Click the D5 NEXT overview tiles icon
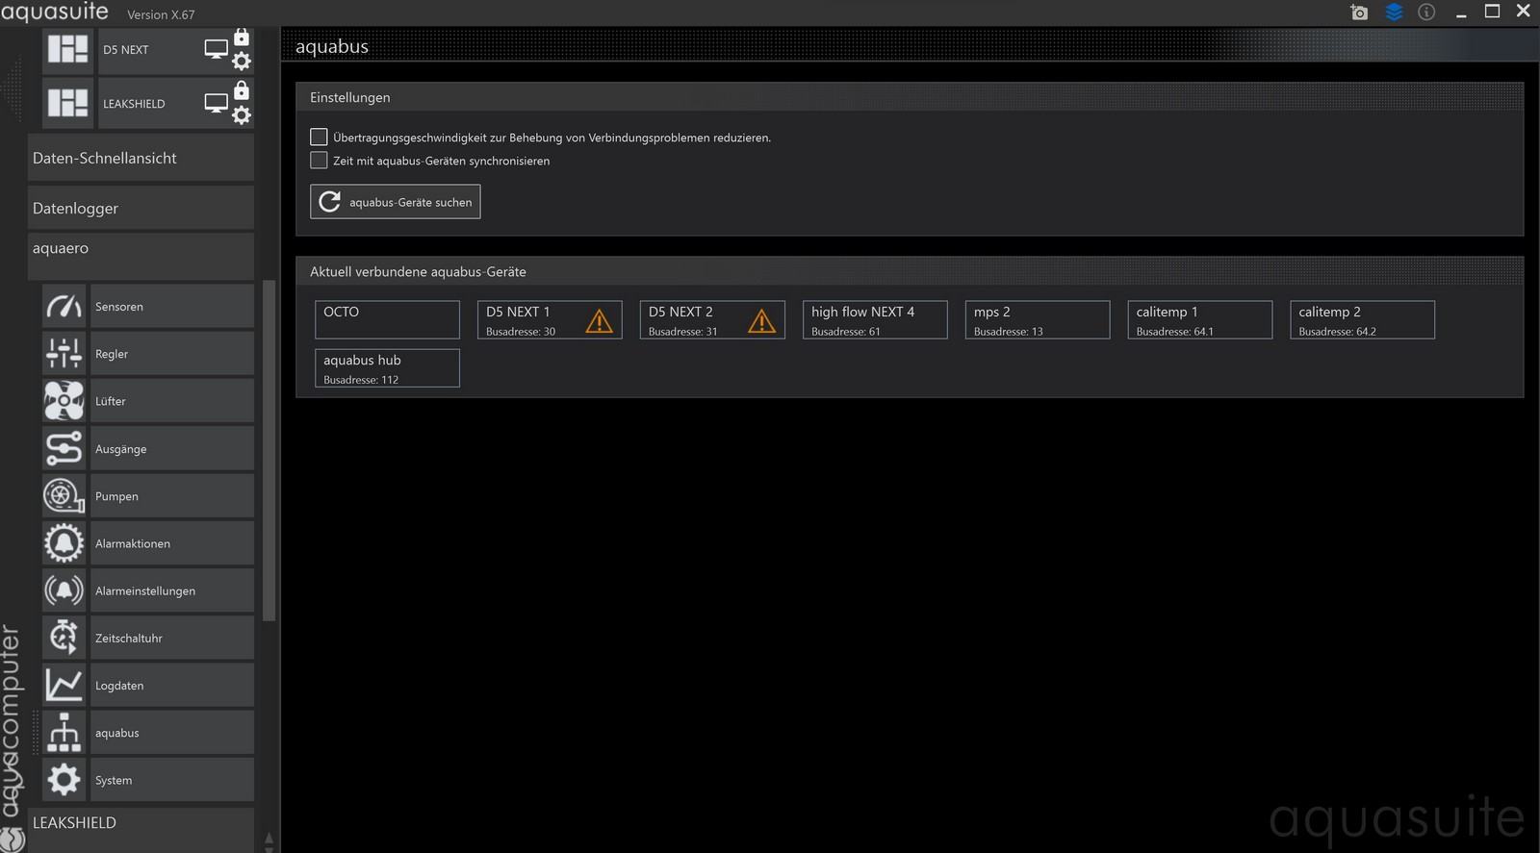 tap(68, 50)
